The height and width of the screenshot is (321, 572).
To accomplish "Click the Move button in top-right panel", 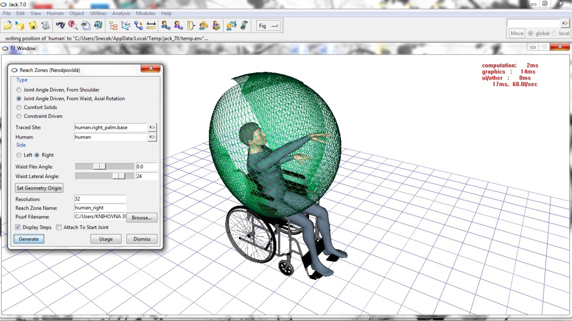I will (517, 33).
